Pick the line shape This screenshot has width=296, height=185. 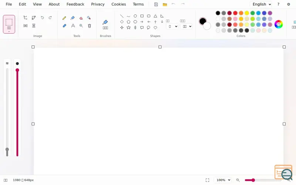click(x=122, y=16)
